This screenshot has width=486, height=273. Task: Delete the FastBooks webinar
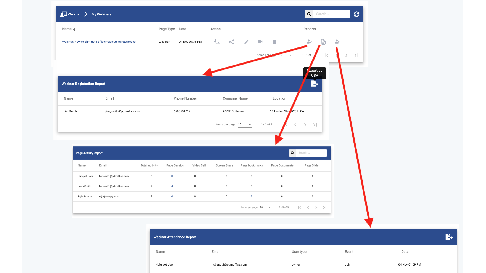(x=274, y=42)
